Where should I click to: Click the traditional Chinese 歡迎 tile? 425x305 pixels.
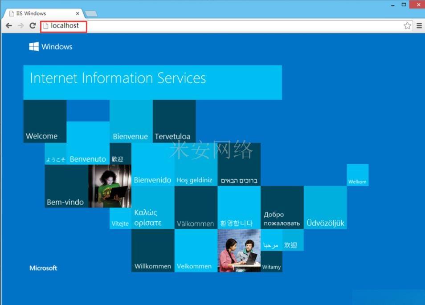click(x=120, y=154)
